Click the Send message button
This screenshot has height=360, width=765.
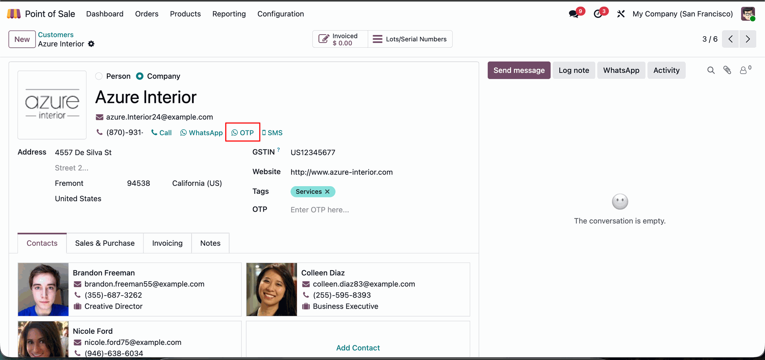click(519, 70)
